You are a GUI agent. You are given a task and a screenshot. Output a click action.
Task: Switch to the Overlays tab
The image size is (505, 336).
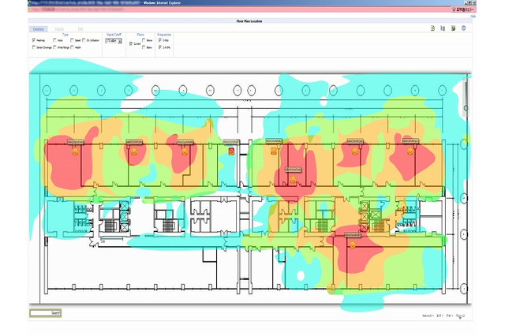click(38, 28)
